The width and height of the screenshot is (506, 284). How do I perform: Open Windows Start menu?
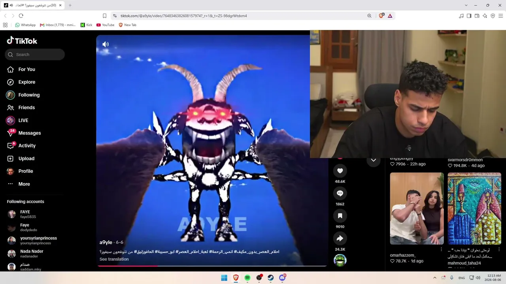pyautogui.click(x=224, y=278)
